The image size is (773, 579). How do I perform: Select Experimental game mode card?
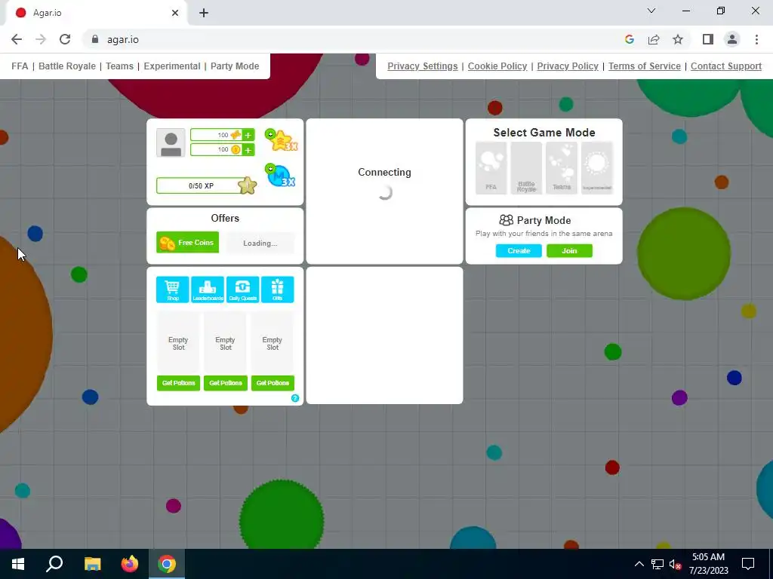597,168
